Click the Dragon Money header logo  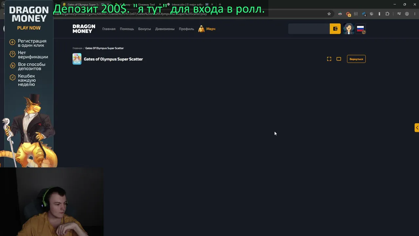(x=84, y=29)
